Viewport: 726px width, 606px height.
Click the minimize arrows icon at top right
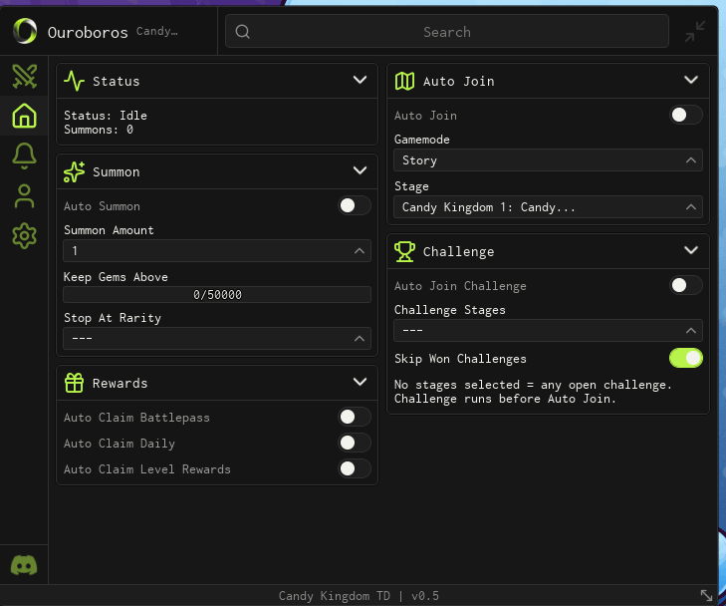coord(695,31)
